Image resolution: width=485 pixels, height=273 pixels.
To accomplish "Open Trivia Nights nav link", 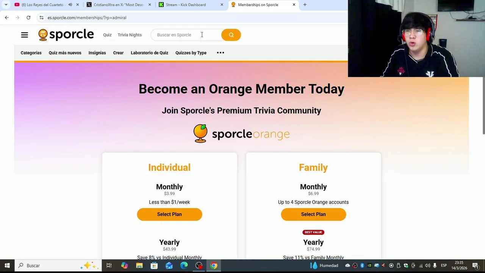I will click(130, 35).
